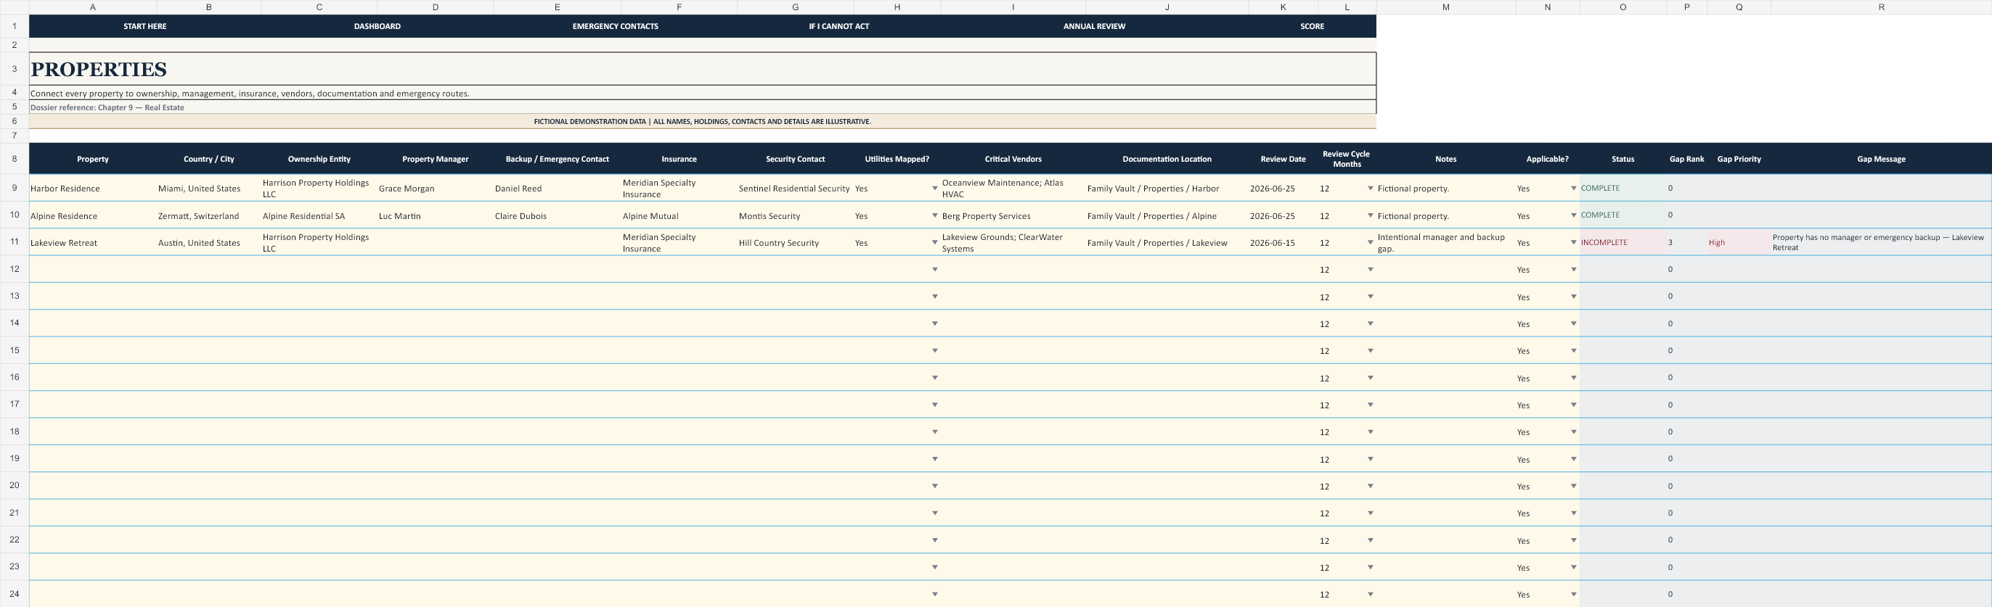The width and height of the screenshot is (1992, 607).
Task: Select the Country / City header cell
Action: click(209, 159)
